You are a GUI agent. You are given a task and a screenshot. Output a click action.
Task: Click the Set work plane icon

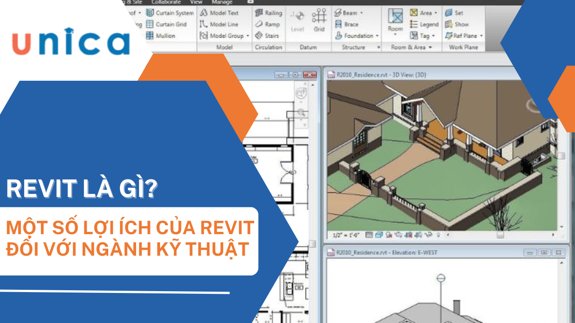tap(454, 13)
